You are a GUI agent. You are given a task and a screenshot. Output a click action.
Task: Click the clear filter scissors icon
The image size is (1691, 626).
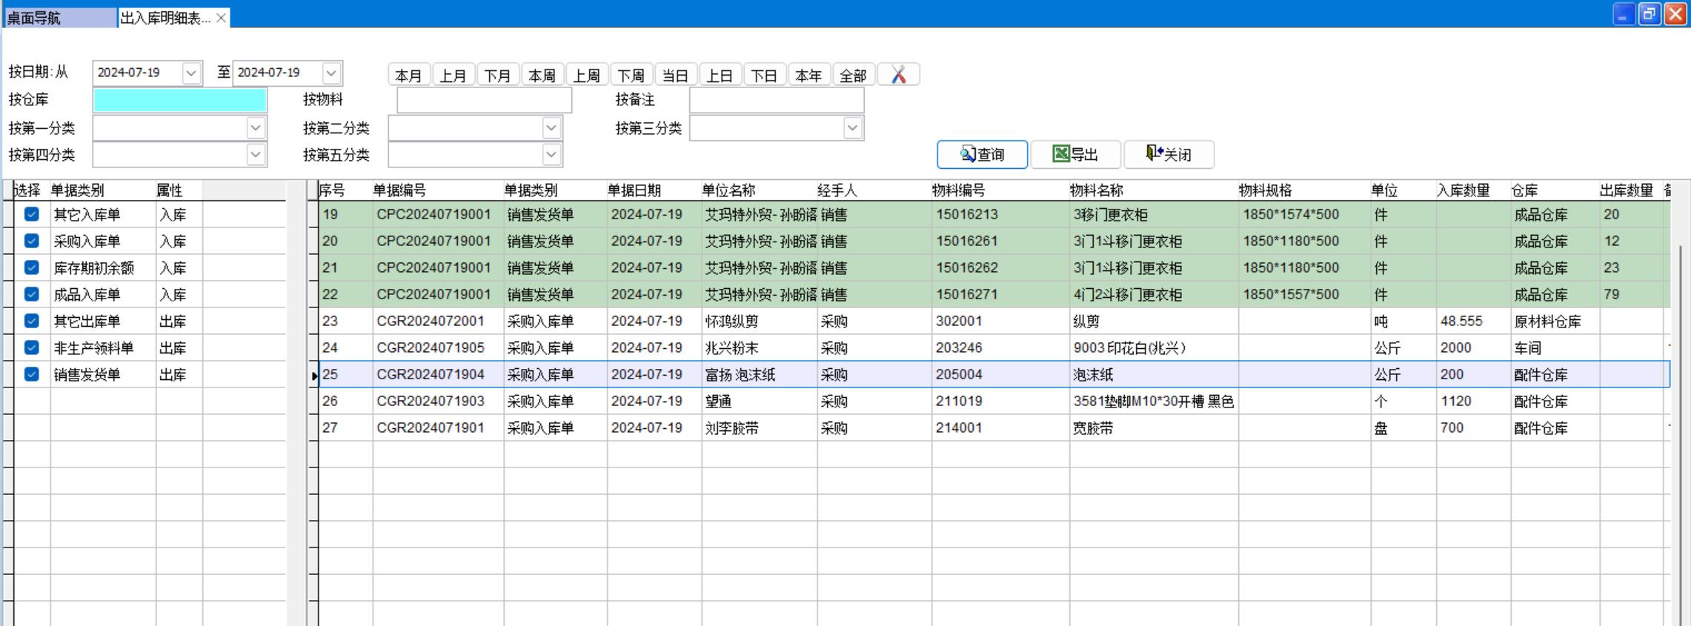click(x=898, y=75)
